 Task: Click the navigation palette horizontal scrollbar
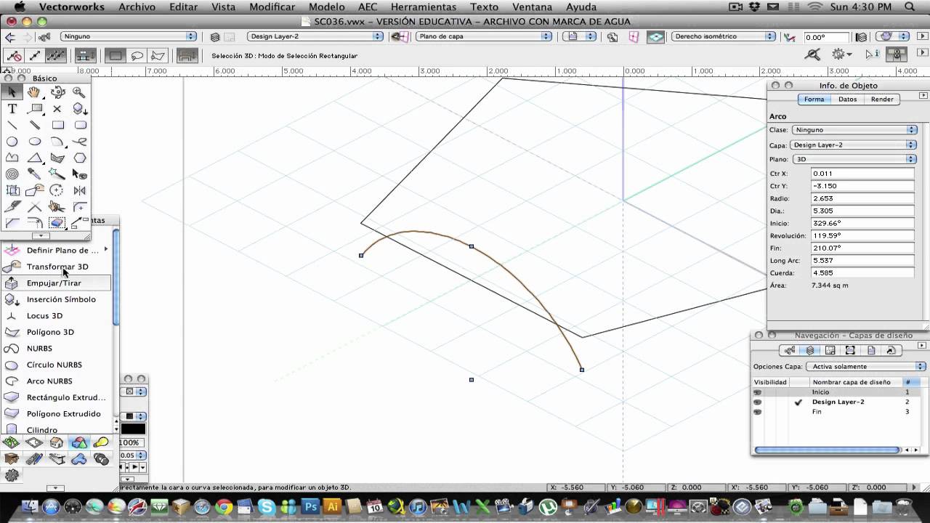tap(827, 450)
